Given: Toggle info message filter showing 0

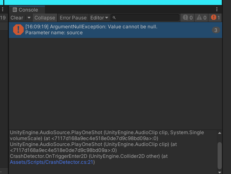Looking at the screenshot, I should (x=188, y=18).
